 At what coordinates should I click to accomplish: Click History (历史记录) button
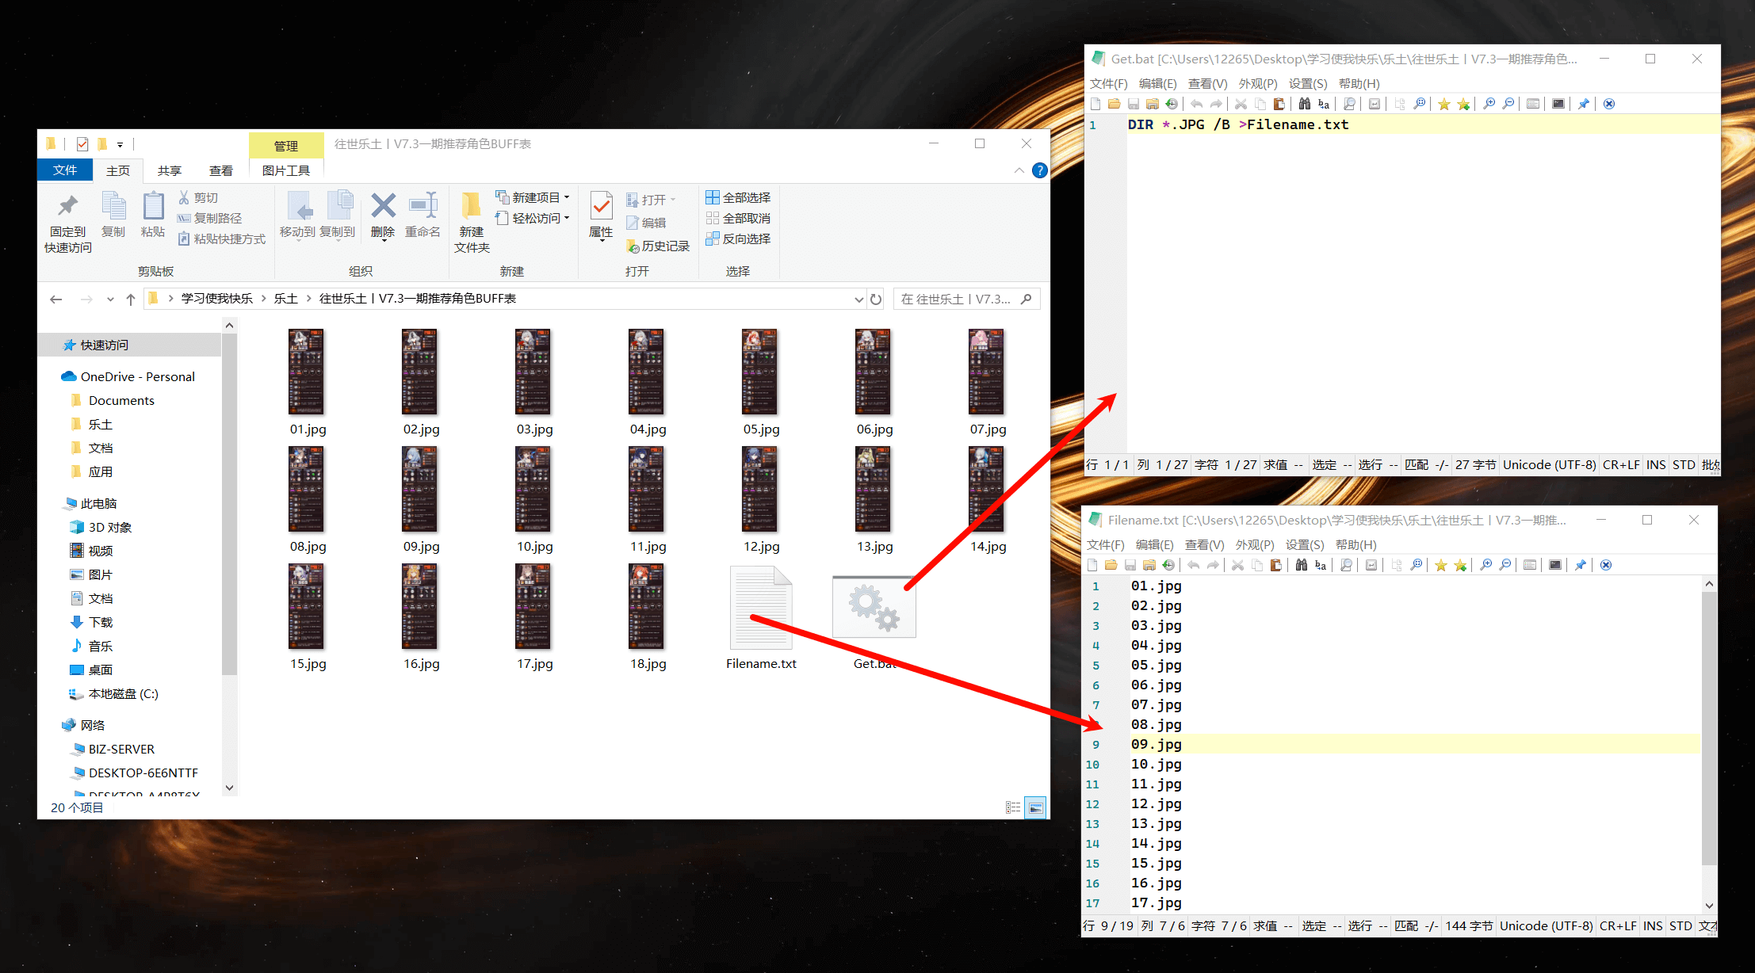tap(658, 246)
